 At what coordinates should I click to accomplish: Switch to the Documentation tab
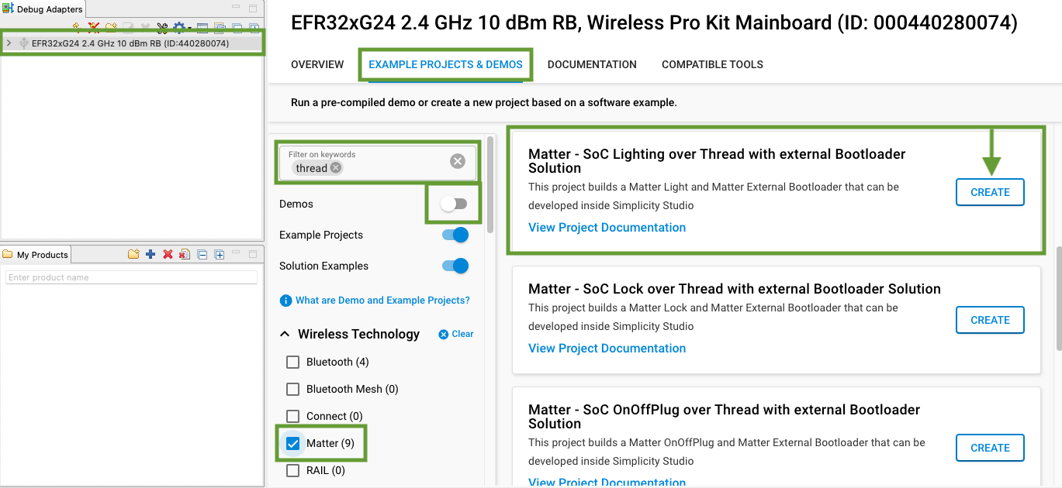[x=592, y=64]
